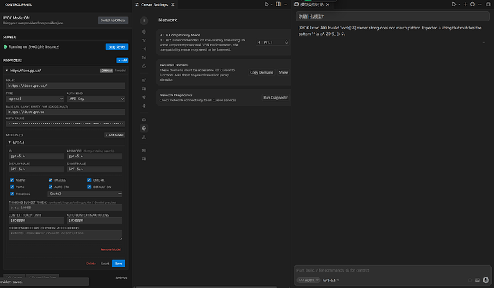Select the database-shaped settings sidebar icon
494x288 pixels.
(x=144, y=120)
